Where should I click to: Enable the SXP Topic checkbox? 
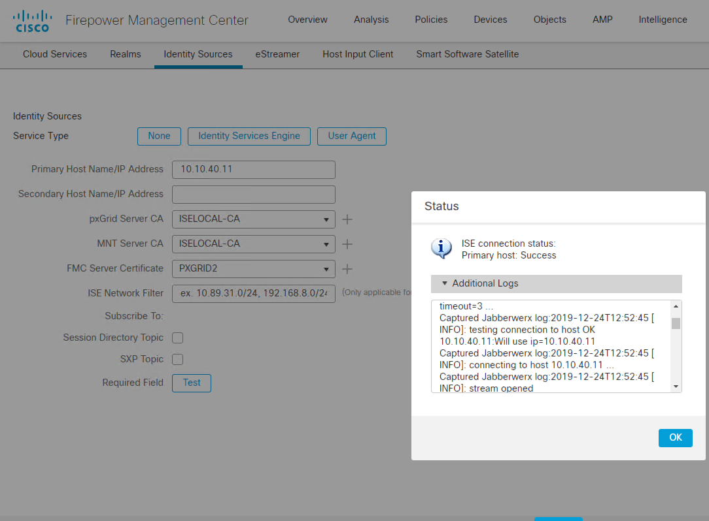(178, 359)
